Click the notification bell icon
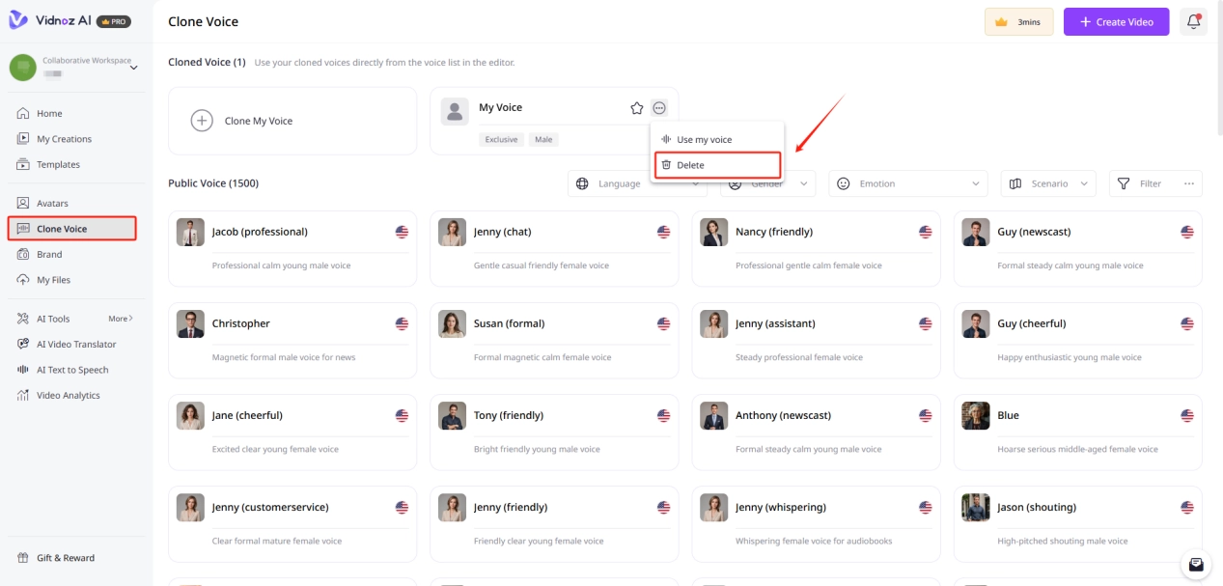The image size is (1223, 586). click(1193, 22)
